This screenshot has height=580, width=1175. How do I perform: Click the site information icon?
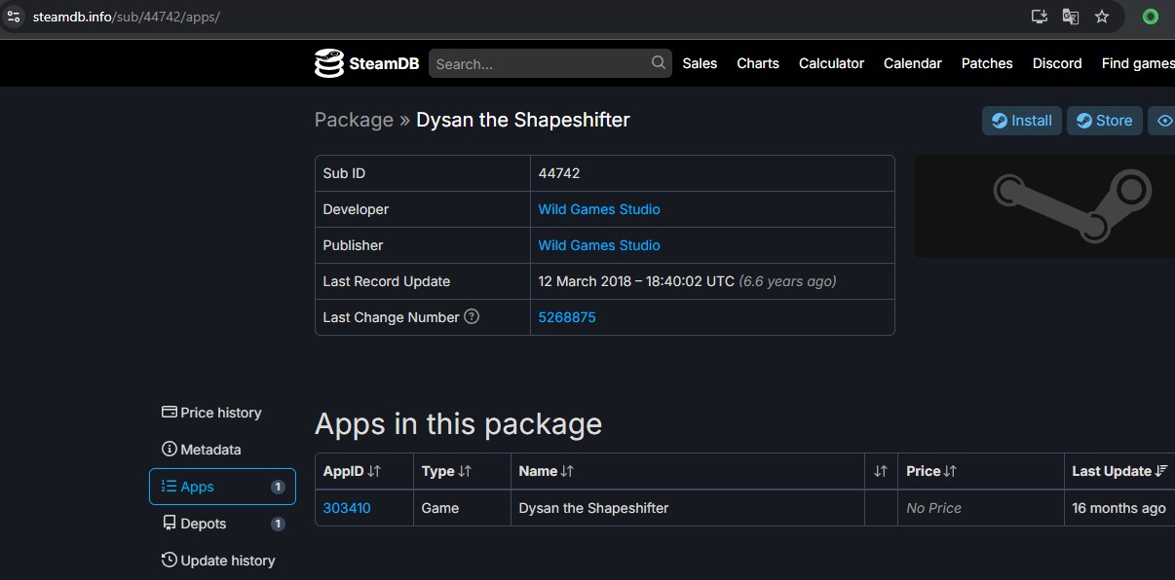point(14,17)
